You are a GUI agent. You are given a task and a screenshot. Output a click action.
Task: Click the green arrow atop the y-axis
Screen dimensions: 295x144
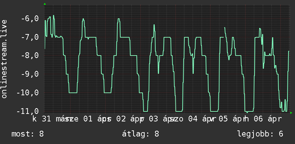[x=45, y=4]
